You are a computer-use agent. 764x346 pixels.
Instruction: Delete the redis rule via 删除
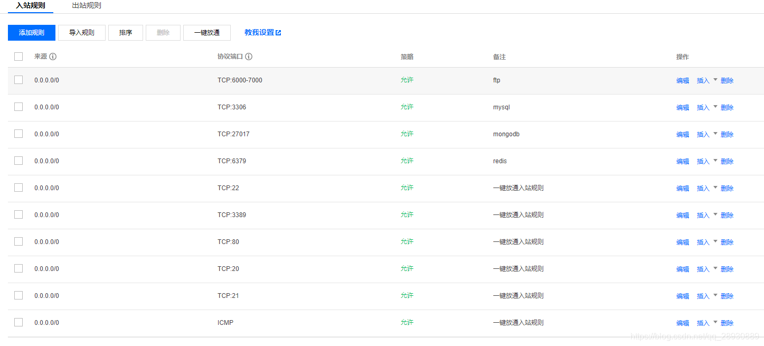pyautogui.click(x=727, y=162)
